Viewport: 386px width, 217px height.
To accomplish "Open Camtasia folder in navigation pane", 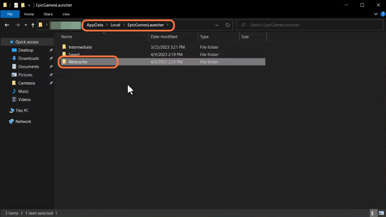I will tap(26, 83).
